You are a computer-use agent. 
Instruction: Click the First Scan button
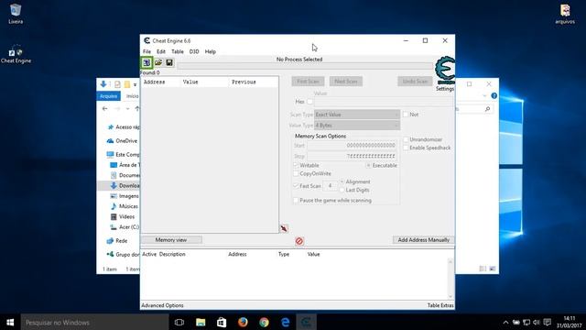pos(308,82)
